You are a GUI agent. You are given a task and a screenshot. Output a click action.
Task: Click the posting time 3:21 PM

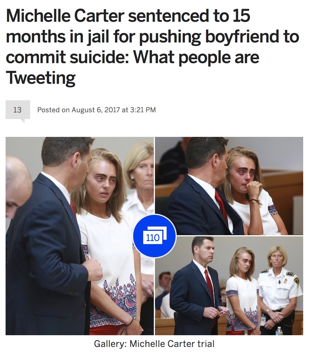[x=143, y=110]
